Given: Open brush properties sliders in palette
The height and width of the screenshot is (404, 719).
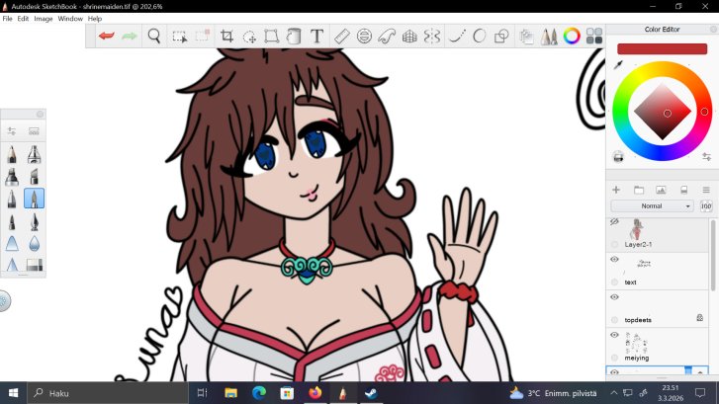Looking at the screenshot, I should [12, 130].
